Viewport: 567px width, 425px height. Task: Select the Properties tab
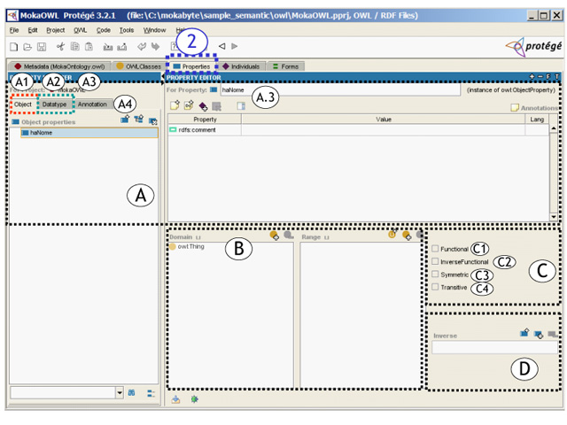[x=191, y=66]
